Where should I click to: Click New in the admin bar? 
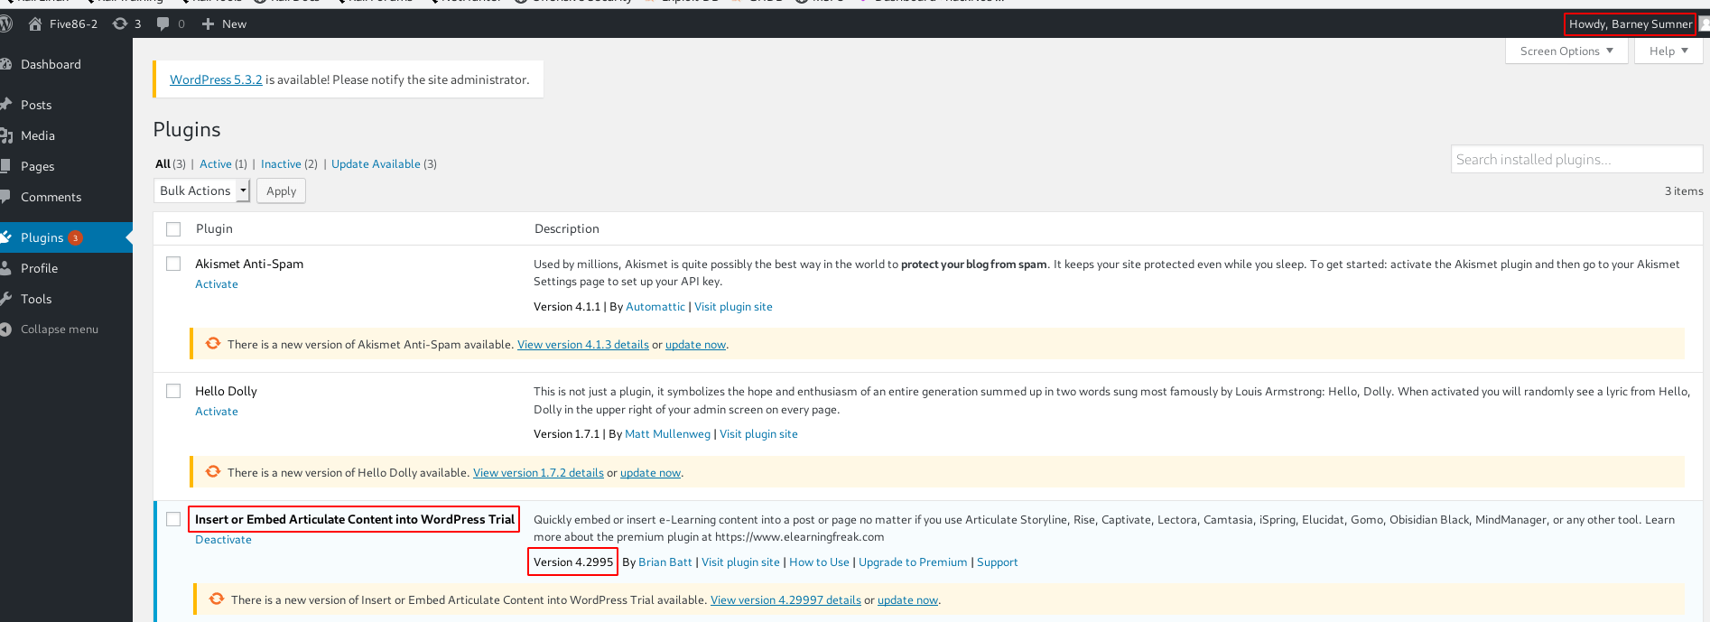tap(234, 24)
